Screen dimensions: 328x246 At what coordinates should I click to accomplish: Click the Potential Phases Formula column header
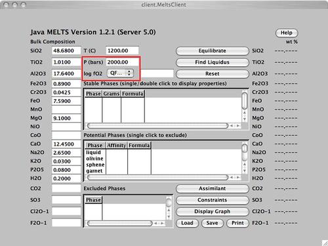point(139,145)
